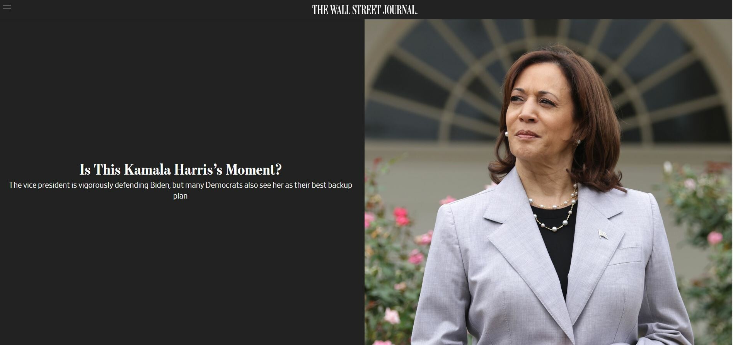The width and height of the screenshot is (733, 345).
Task: Select the hero photo of the woman
Action: (548, 182)
